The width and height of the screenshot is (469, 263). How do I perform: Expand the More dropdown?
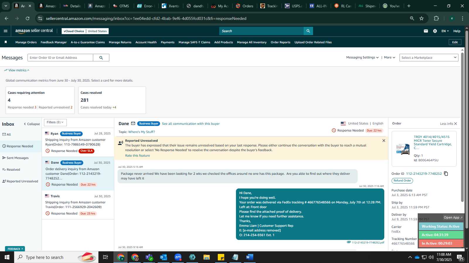point(390,58)
